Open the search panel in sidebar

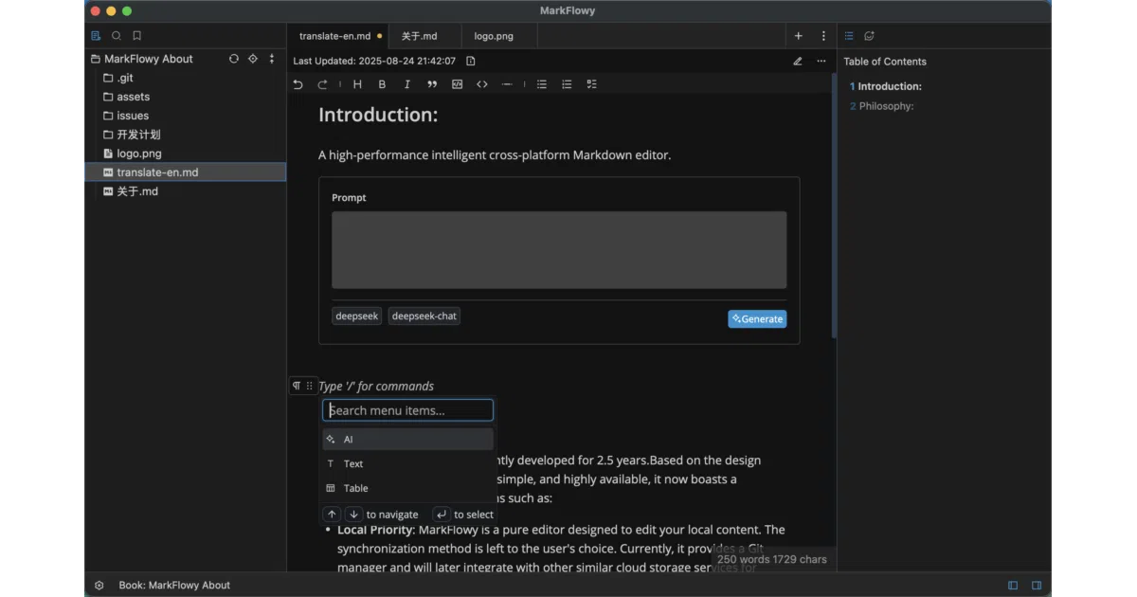(x=117, y=36)
